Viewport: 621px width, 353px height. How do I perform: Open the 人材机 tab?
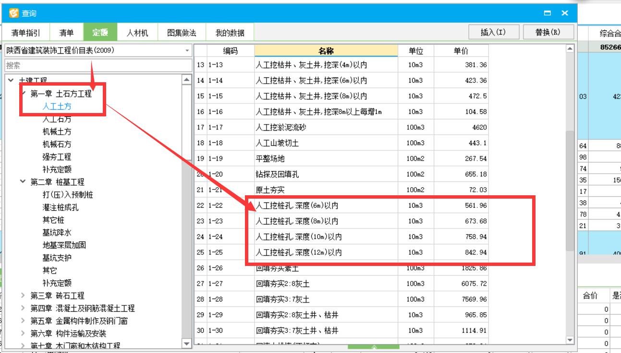137,33
